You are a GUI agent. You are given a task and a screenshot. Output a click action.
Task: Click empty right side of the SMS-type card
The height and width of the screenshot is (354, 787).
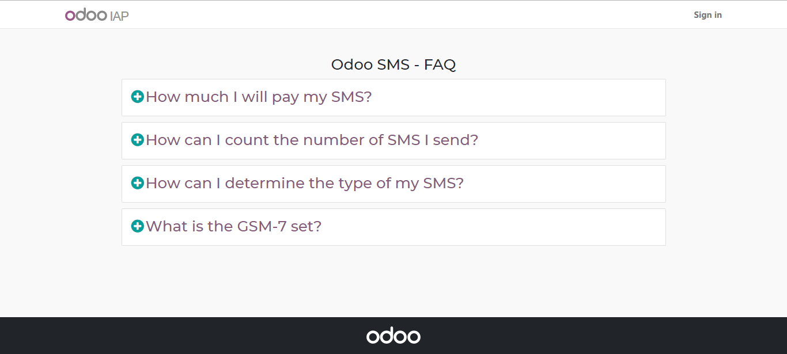pos(576,184)
